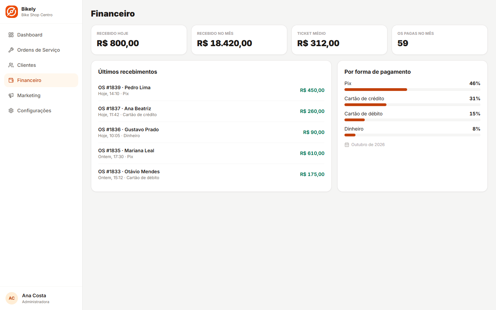Image resolution: width=496 pixels, height=310 pixels.
Task: Click the Por forma de pagamento heading
Action: (x=378, y=72)
